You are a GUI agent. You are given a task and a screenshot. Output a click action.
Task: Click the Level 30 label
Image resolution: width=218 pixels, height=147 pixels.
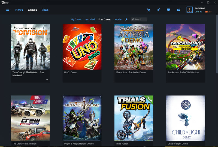click(198, 12)
